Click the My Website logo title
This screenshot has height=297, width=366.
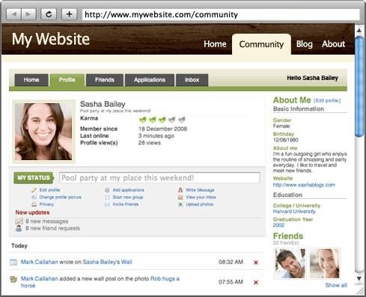(x=51, y=40)
